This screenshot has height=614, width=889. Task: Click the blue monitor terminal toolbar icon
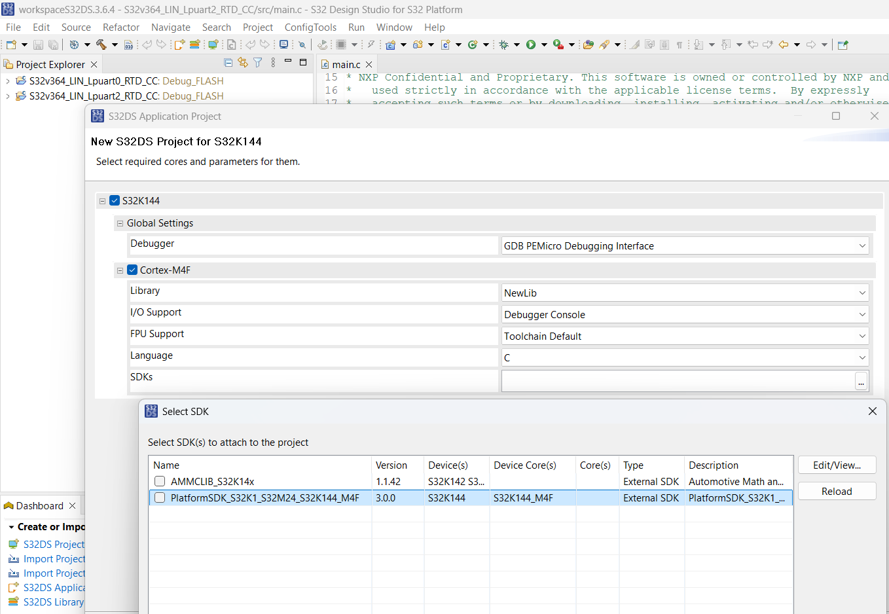pos(283,45)
